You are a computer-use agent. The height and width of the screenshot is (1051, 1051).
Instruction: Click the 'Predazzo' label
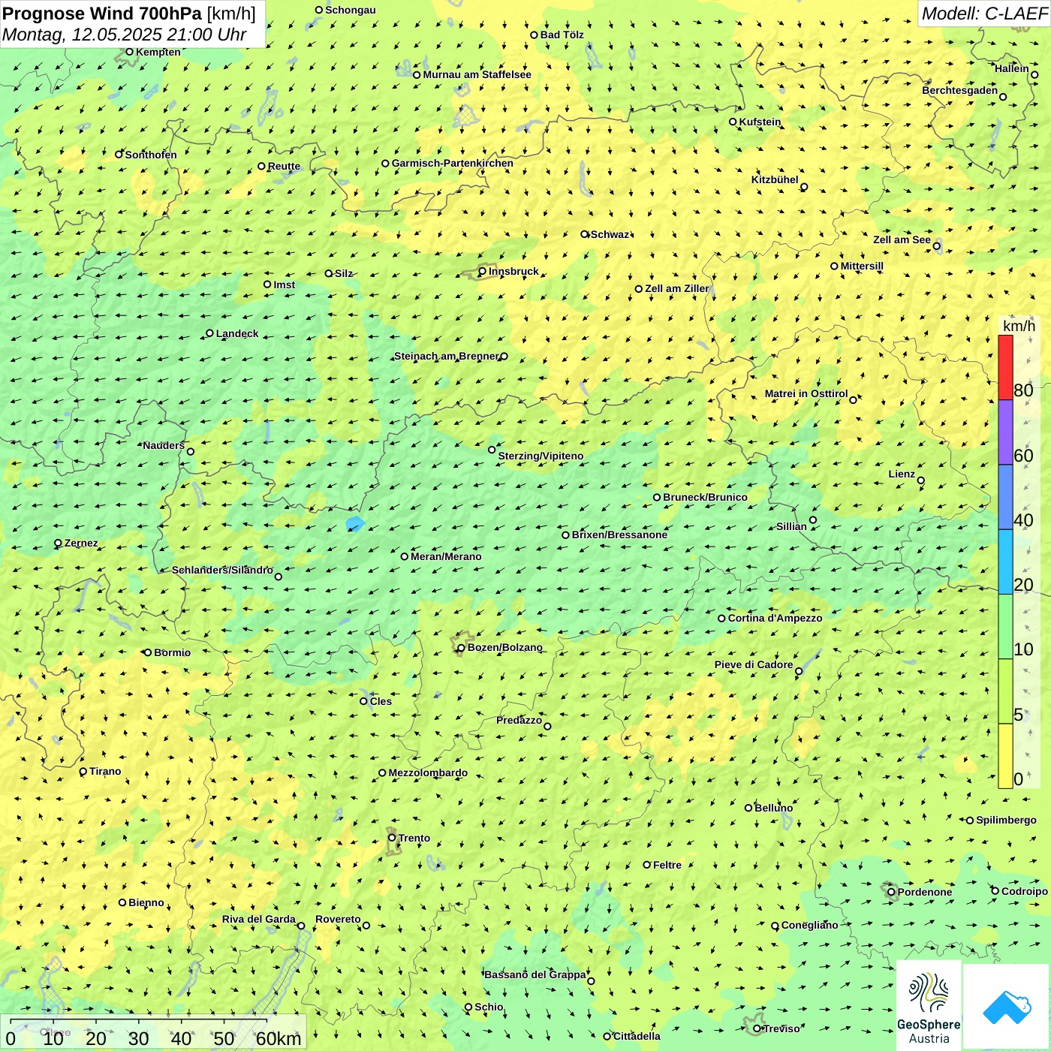(x=519, y=720)
